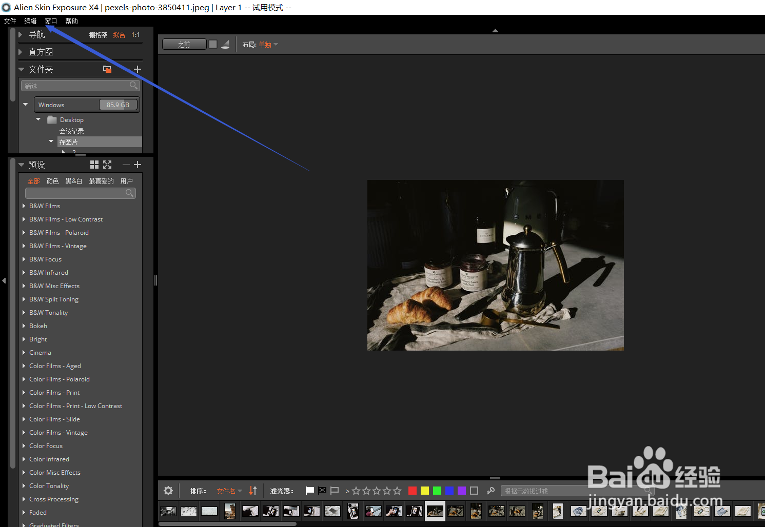Select the 会议记录 folder

point(71,131)
